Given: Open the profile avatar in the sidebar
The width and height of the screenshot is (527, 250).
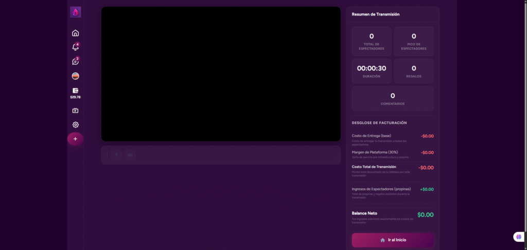Looking at the screenshot, I should [75, 76].
